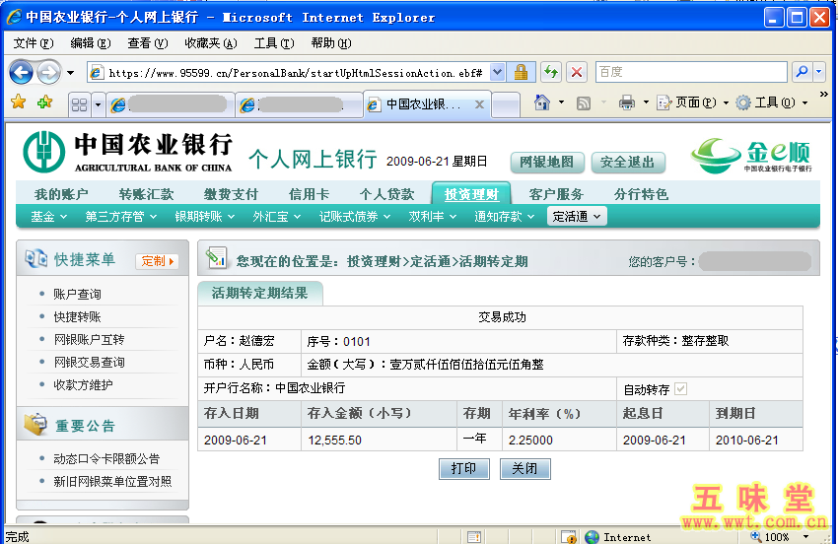Screen dimensions: 838x544
Task: Expand the 定活通 dropdown menu
Action: click(x=577, y=217)
